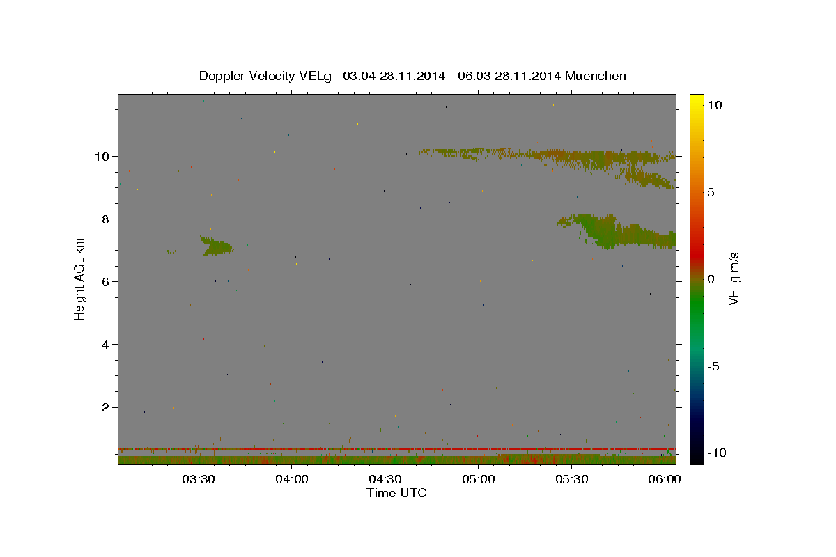This screenshot has height=557, width=836.
Task: Click the 'VELg m/s' colorbar label
Action: pos(734,278)
